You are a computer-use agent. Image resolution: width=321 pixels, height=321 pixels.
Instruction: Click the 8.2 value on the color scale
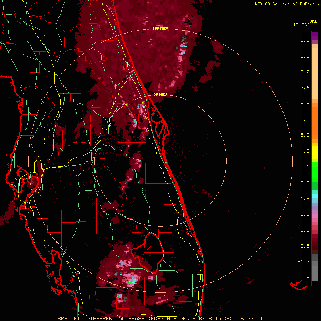[305, 72]
